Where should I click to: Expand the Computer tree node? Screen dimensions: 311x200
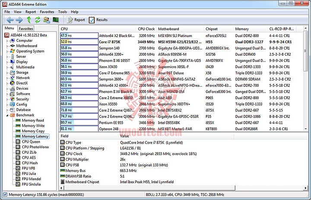pos(7,41)
